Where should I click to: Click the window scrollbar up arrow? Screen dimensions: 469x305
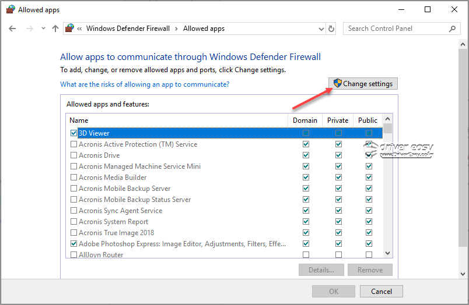click(463, 44)
